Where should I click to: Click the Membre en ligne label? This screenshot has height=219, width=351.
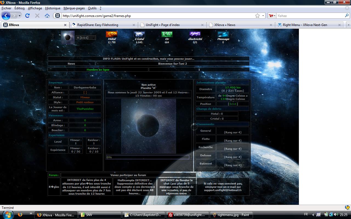98,70
